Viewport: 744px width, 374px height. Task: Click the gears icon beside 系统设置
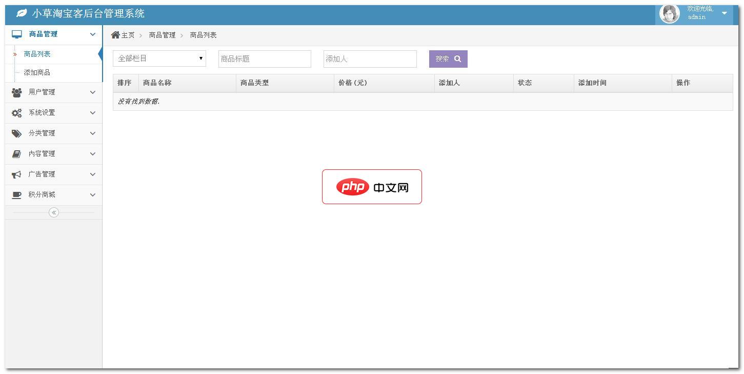(17, 113)
